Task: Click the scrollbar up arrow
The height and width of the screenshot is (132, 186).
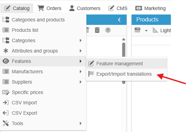Action: (124, 39)
